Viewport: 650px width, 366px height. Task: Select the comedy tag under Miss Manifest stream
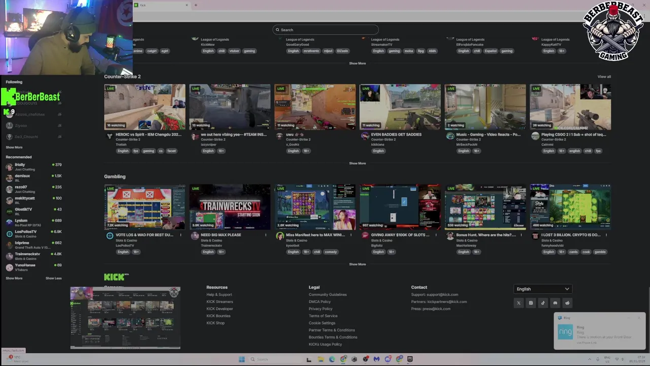tap(331, 252)
